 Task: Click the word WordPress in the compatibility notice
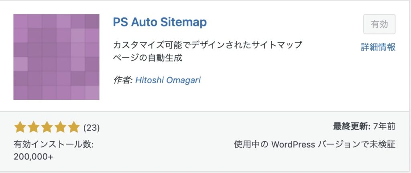tap(293, 145)
